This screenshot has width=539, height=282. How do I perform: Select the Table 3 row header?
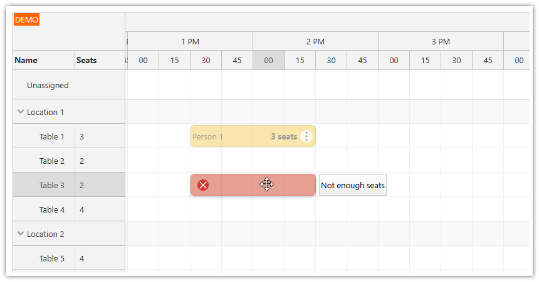click(51, 185)
